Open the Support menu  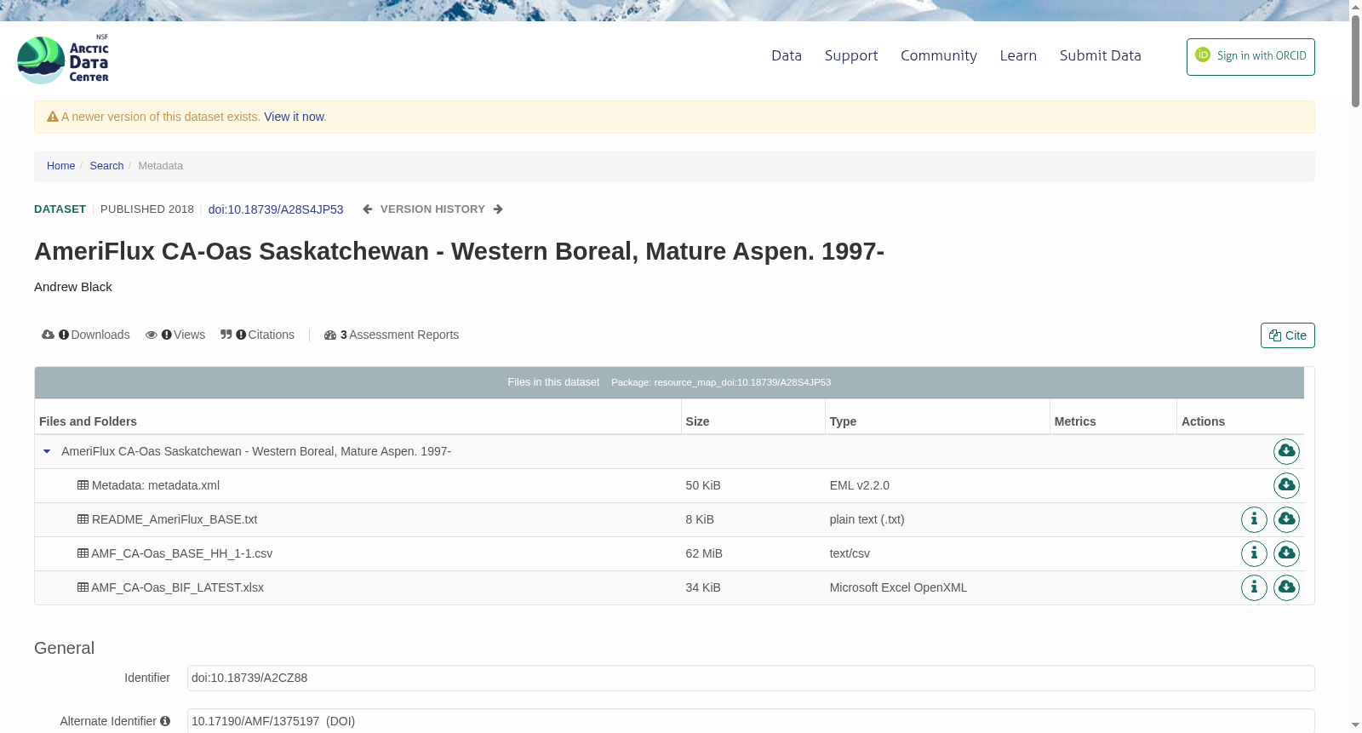851,55
